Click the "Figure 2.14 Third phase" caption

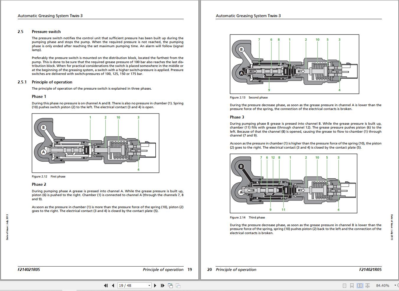[x=247, y=217]
